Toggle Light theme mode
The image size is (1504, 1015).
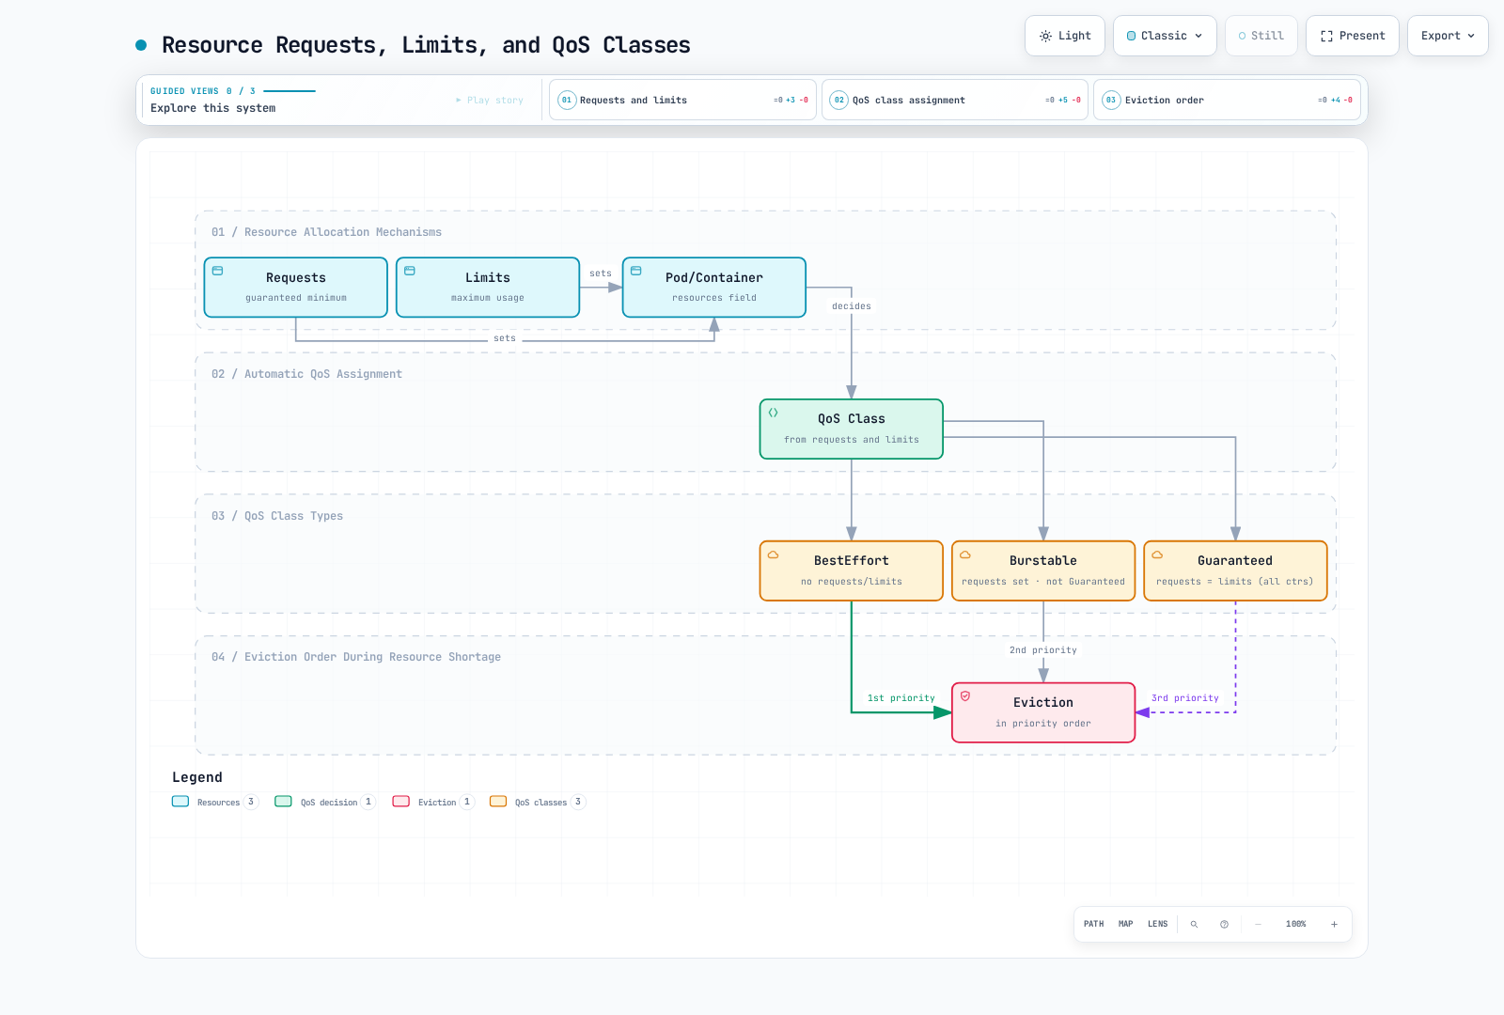click(x=1065, y=36)
